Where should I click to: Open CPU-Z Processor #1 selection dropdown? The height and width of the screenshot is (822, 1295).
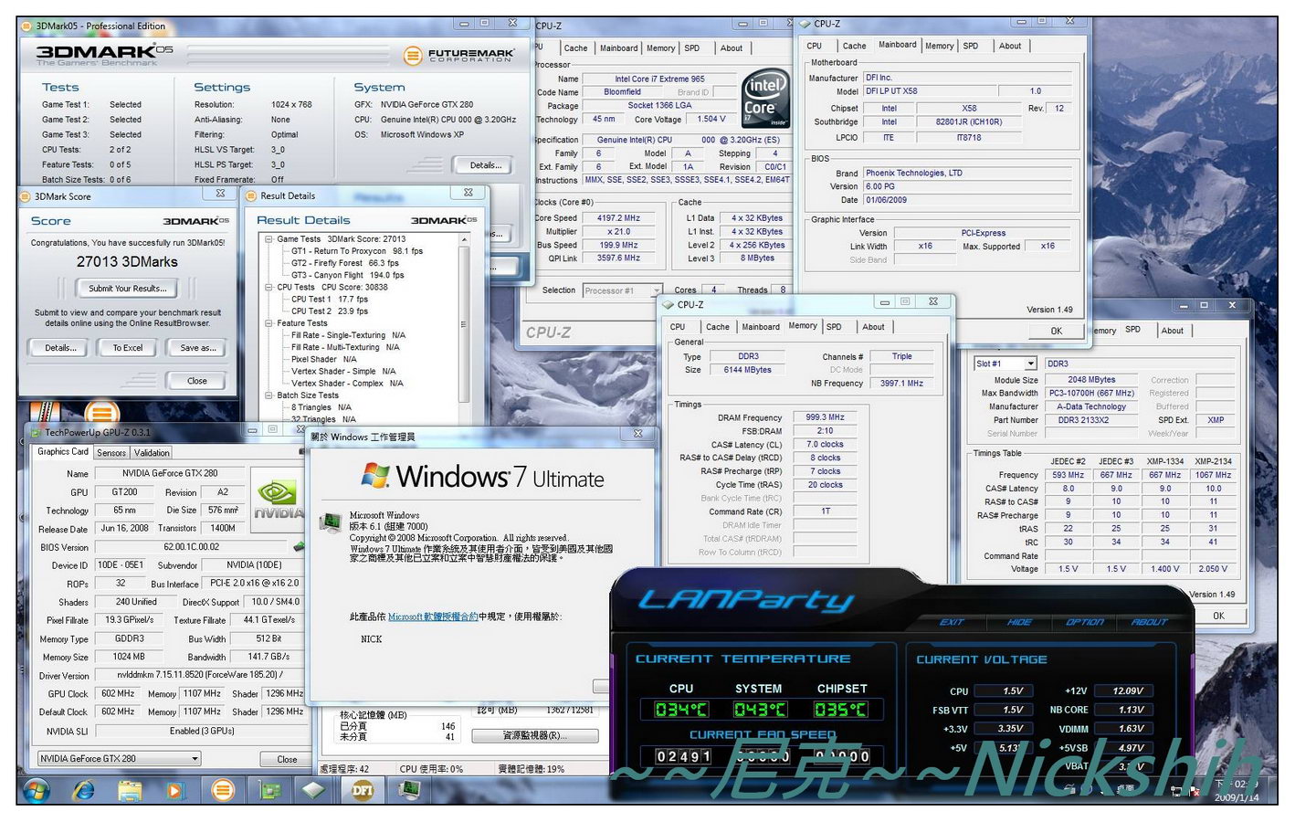pyautogui.click(x=657, y=291)
